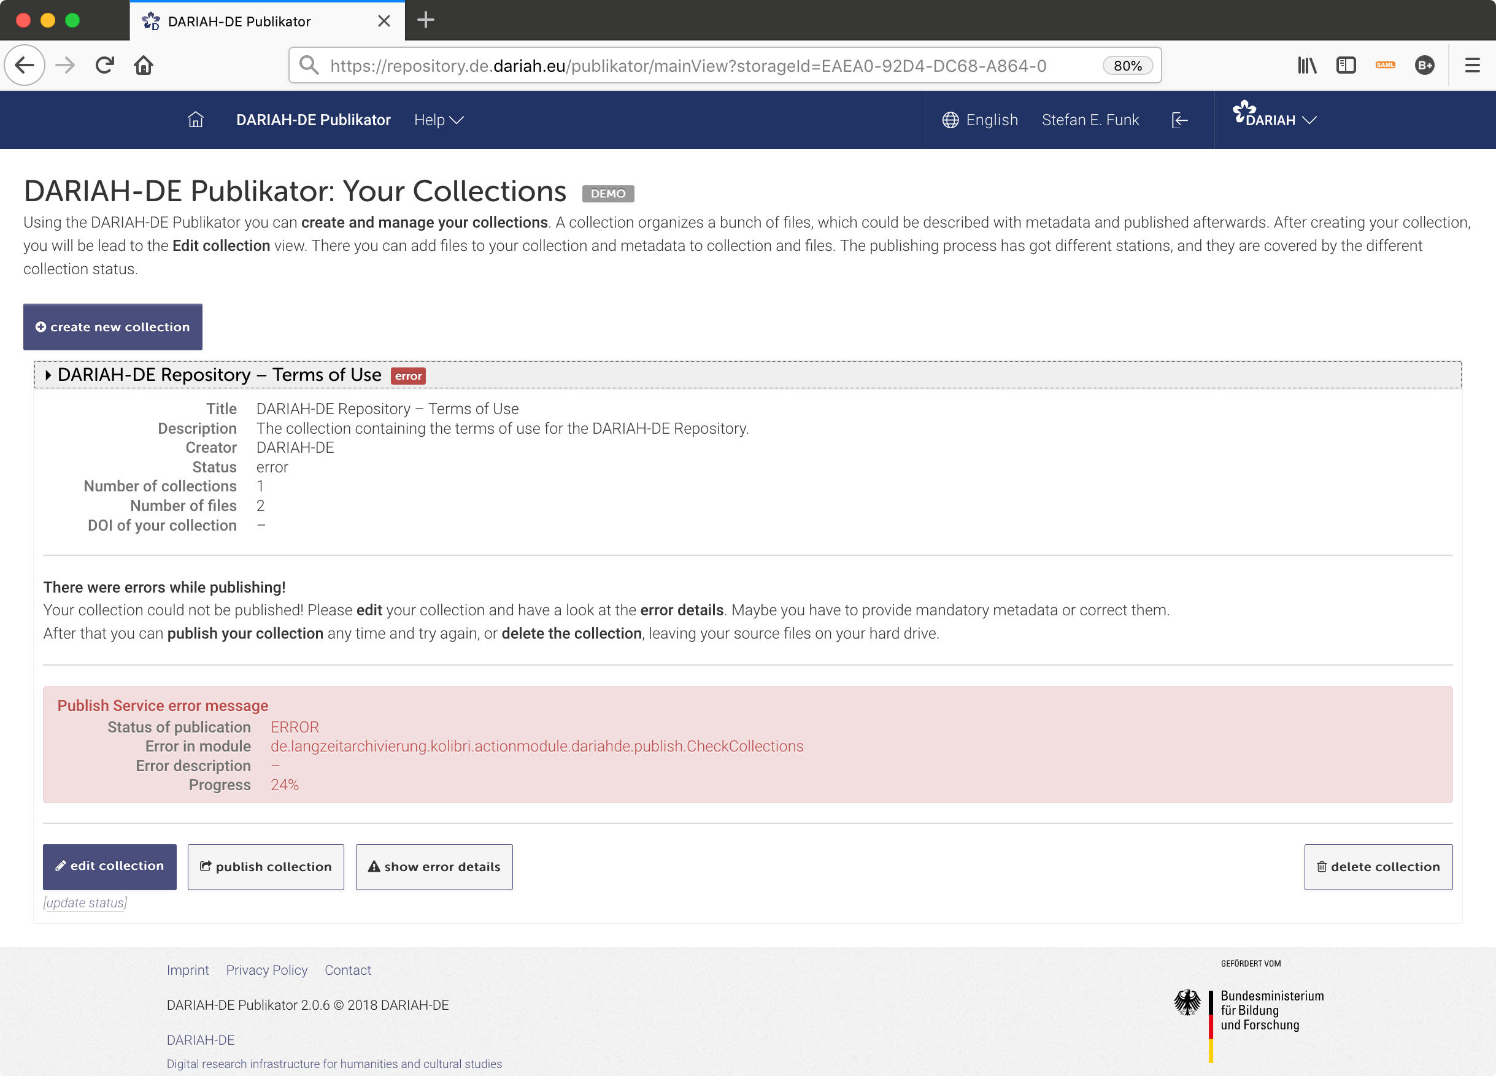This screenshot has width=1496, height=1076.
Task: Go to browser home page
Action: (143, 65)
